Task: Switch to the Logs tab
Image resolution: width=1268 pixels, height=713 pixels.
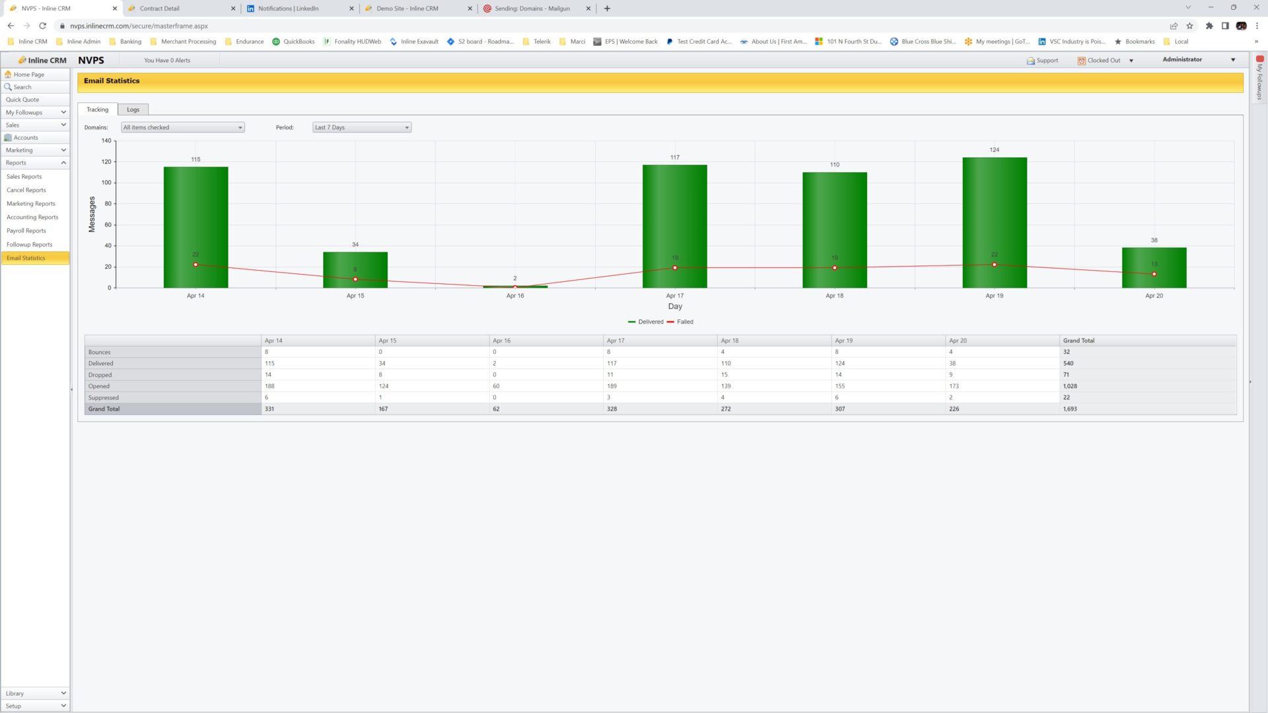Action: (x=133, y=109)
